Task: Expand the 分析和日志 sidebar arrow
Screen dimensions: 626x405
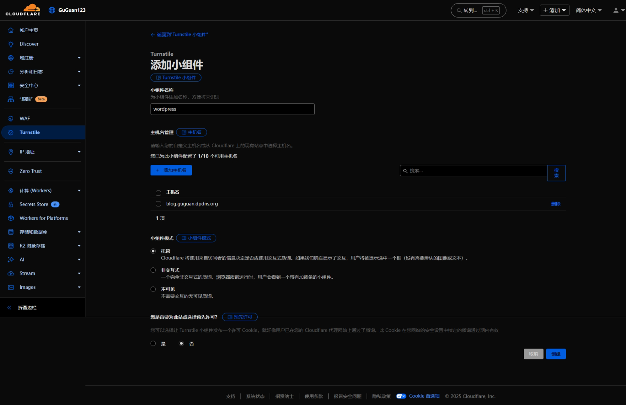Action: pyautogui.click(x=79, y=72)
